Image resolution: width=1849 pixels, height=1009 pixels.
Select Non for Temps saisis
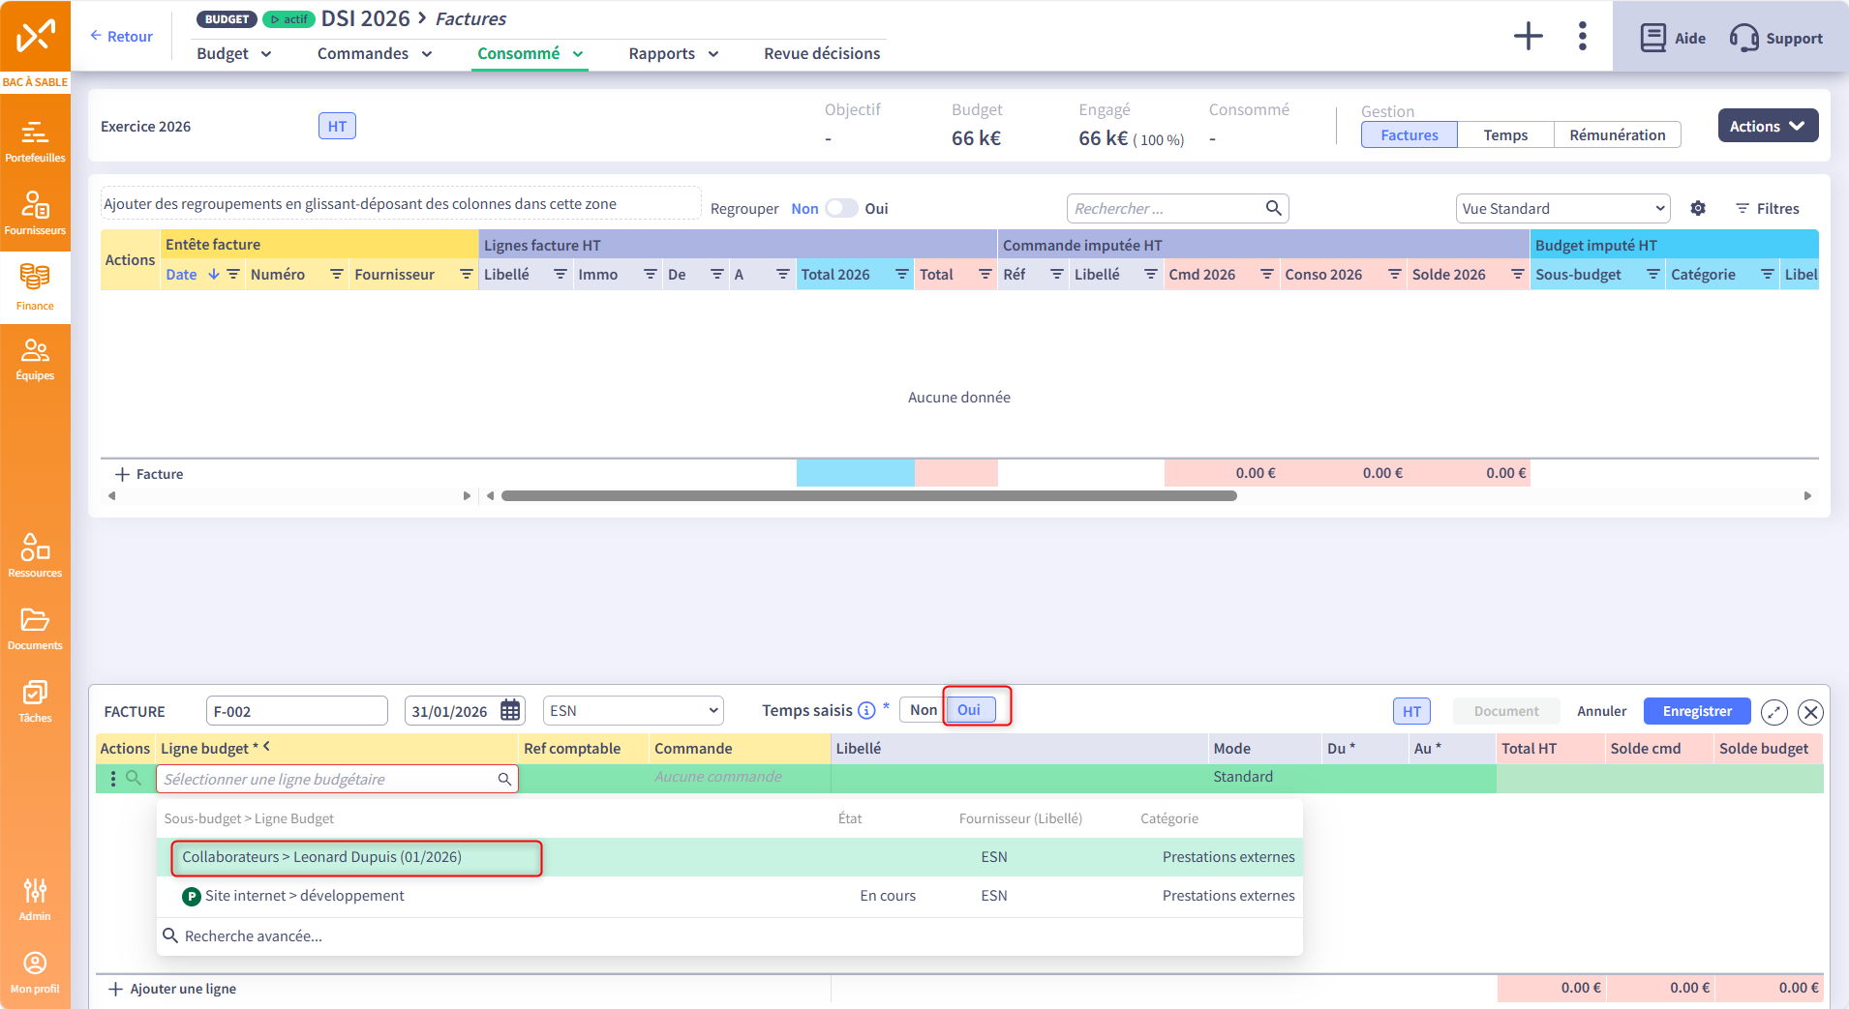click(x=923, y=710)
